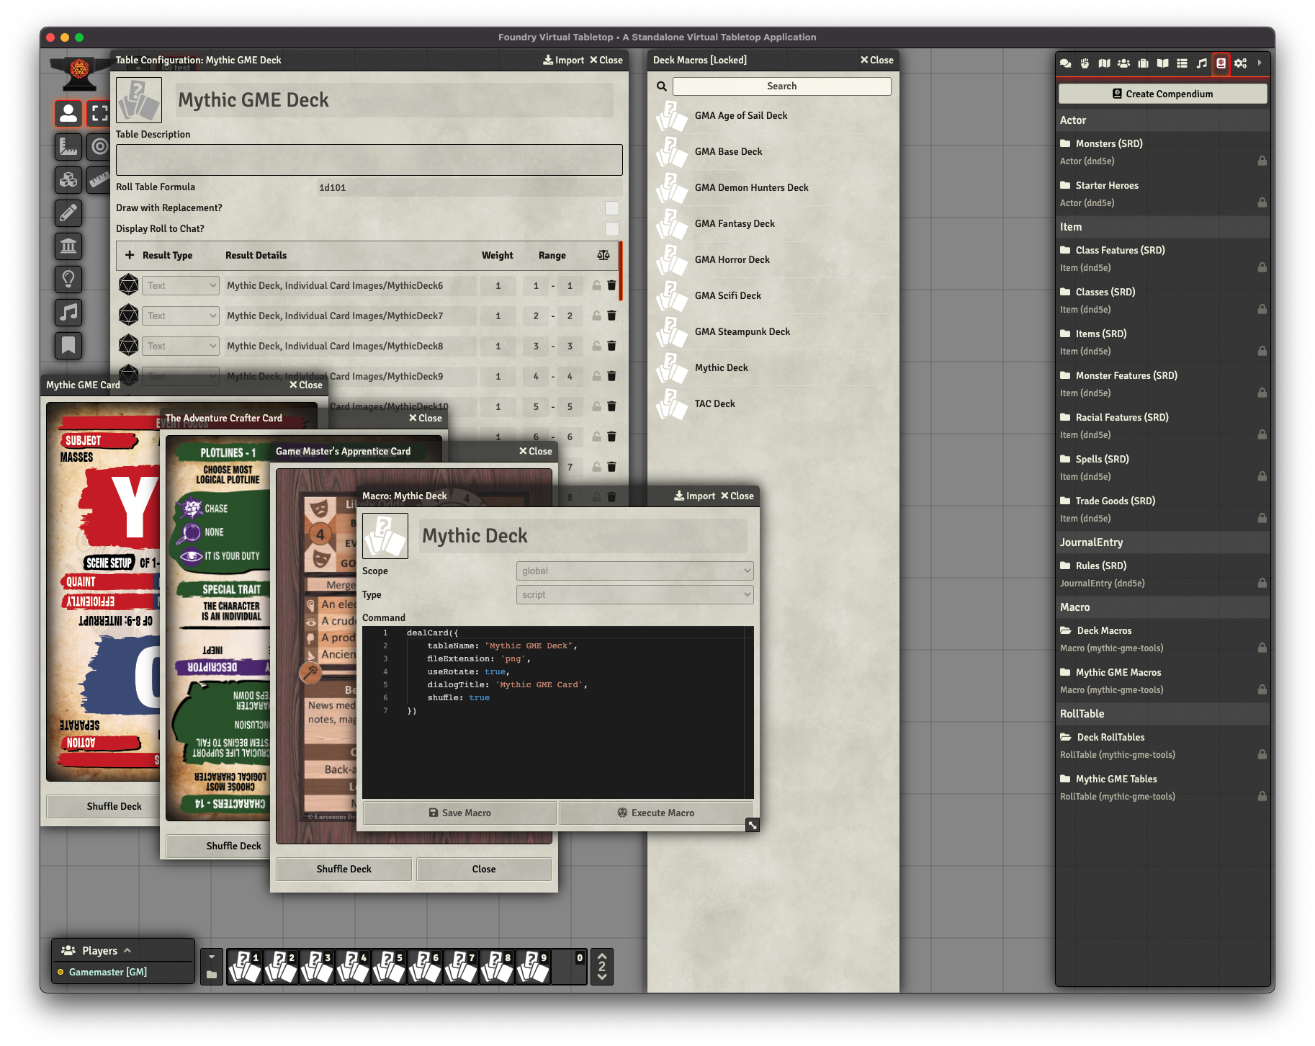Image resolution: width=1315 pixels, height=1046 pixels.
Task: Activate the Select Targets bullseye tool
Action: (99, 147)
